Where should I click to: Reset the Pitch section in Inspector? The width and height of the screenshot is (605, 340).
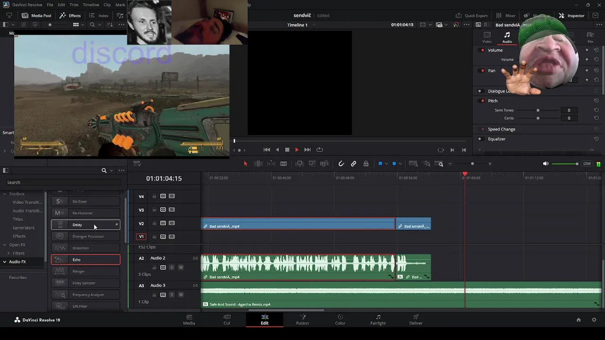click(x=596, y=101)
